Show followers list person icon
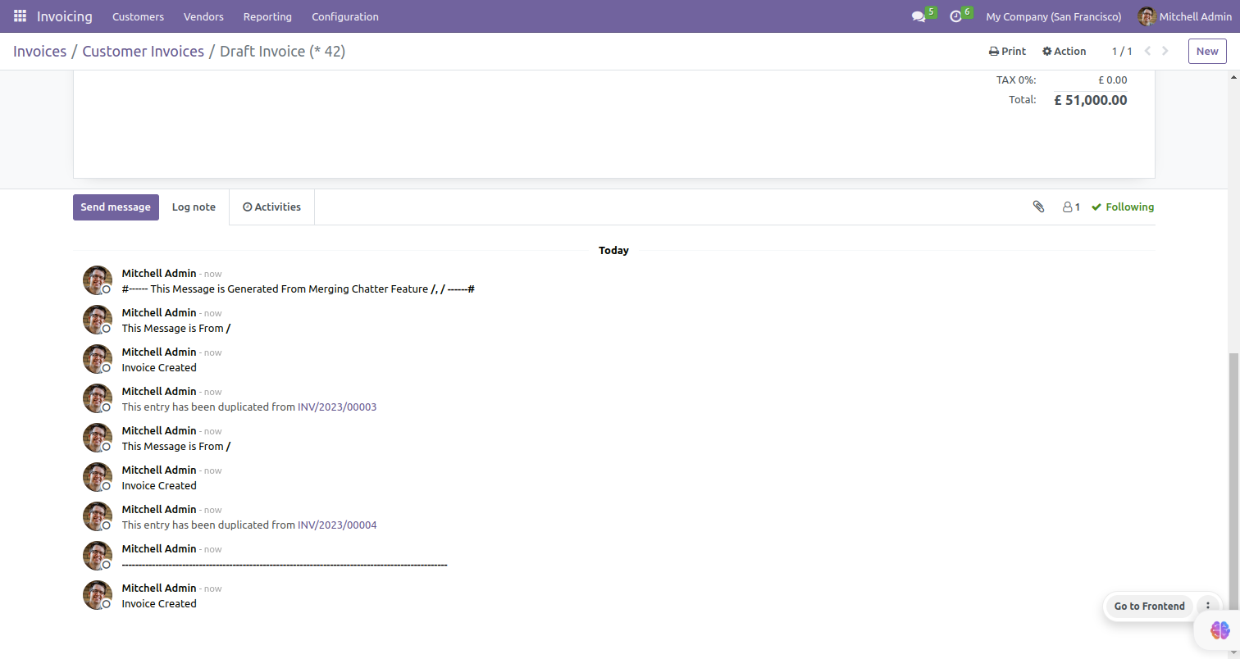The width and height of the screenshot is (1240, 659). pos(1071,207)
